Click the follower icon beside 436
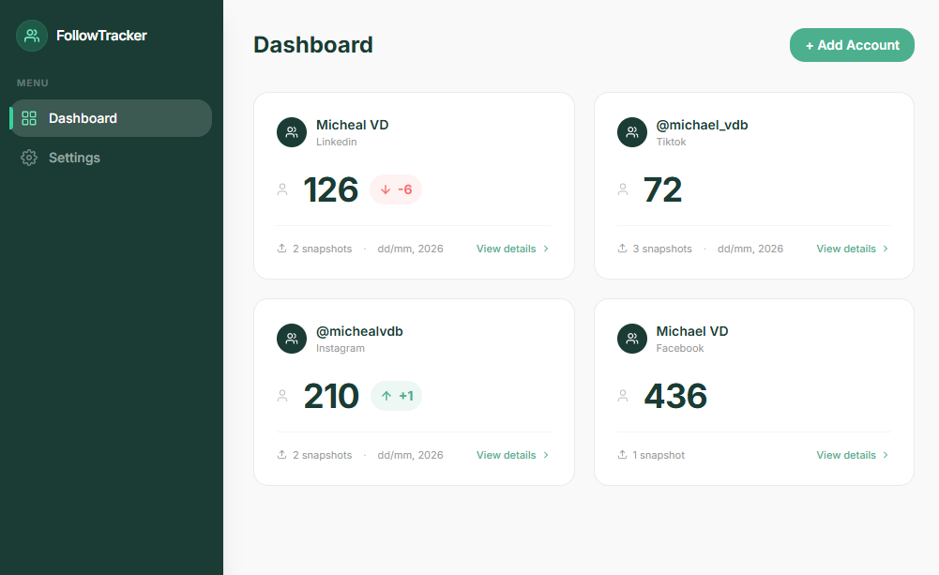This screenshot has height=575, width=939. [x=623, y=396]
